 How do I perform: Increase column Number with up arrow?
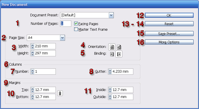coord(32,70)
